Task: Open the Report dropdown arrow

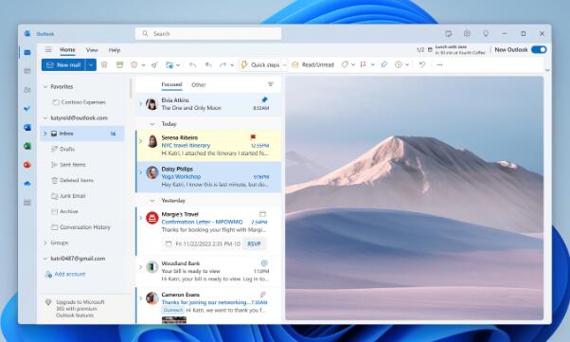Action: coord(143,65)
